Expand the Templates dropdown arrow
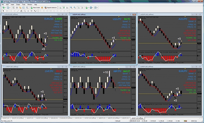 [97, 8]
